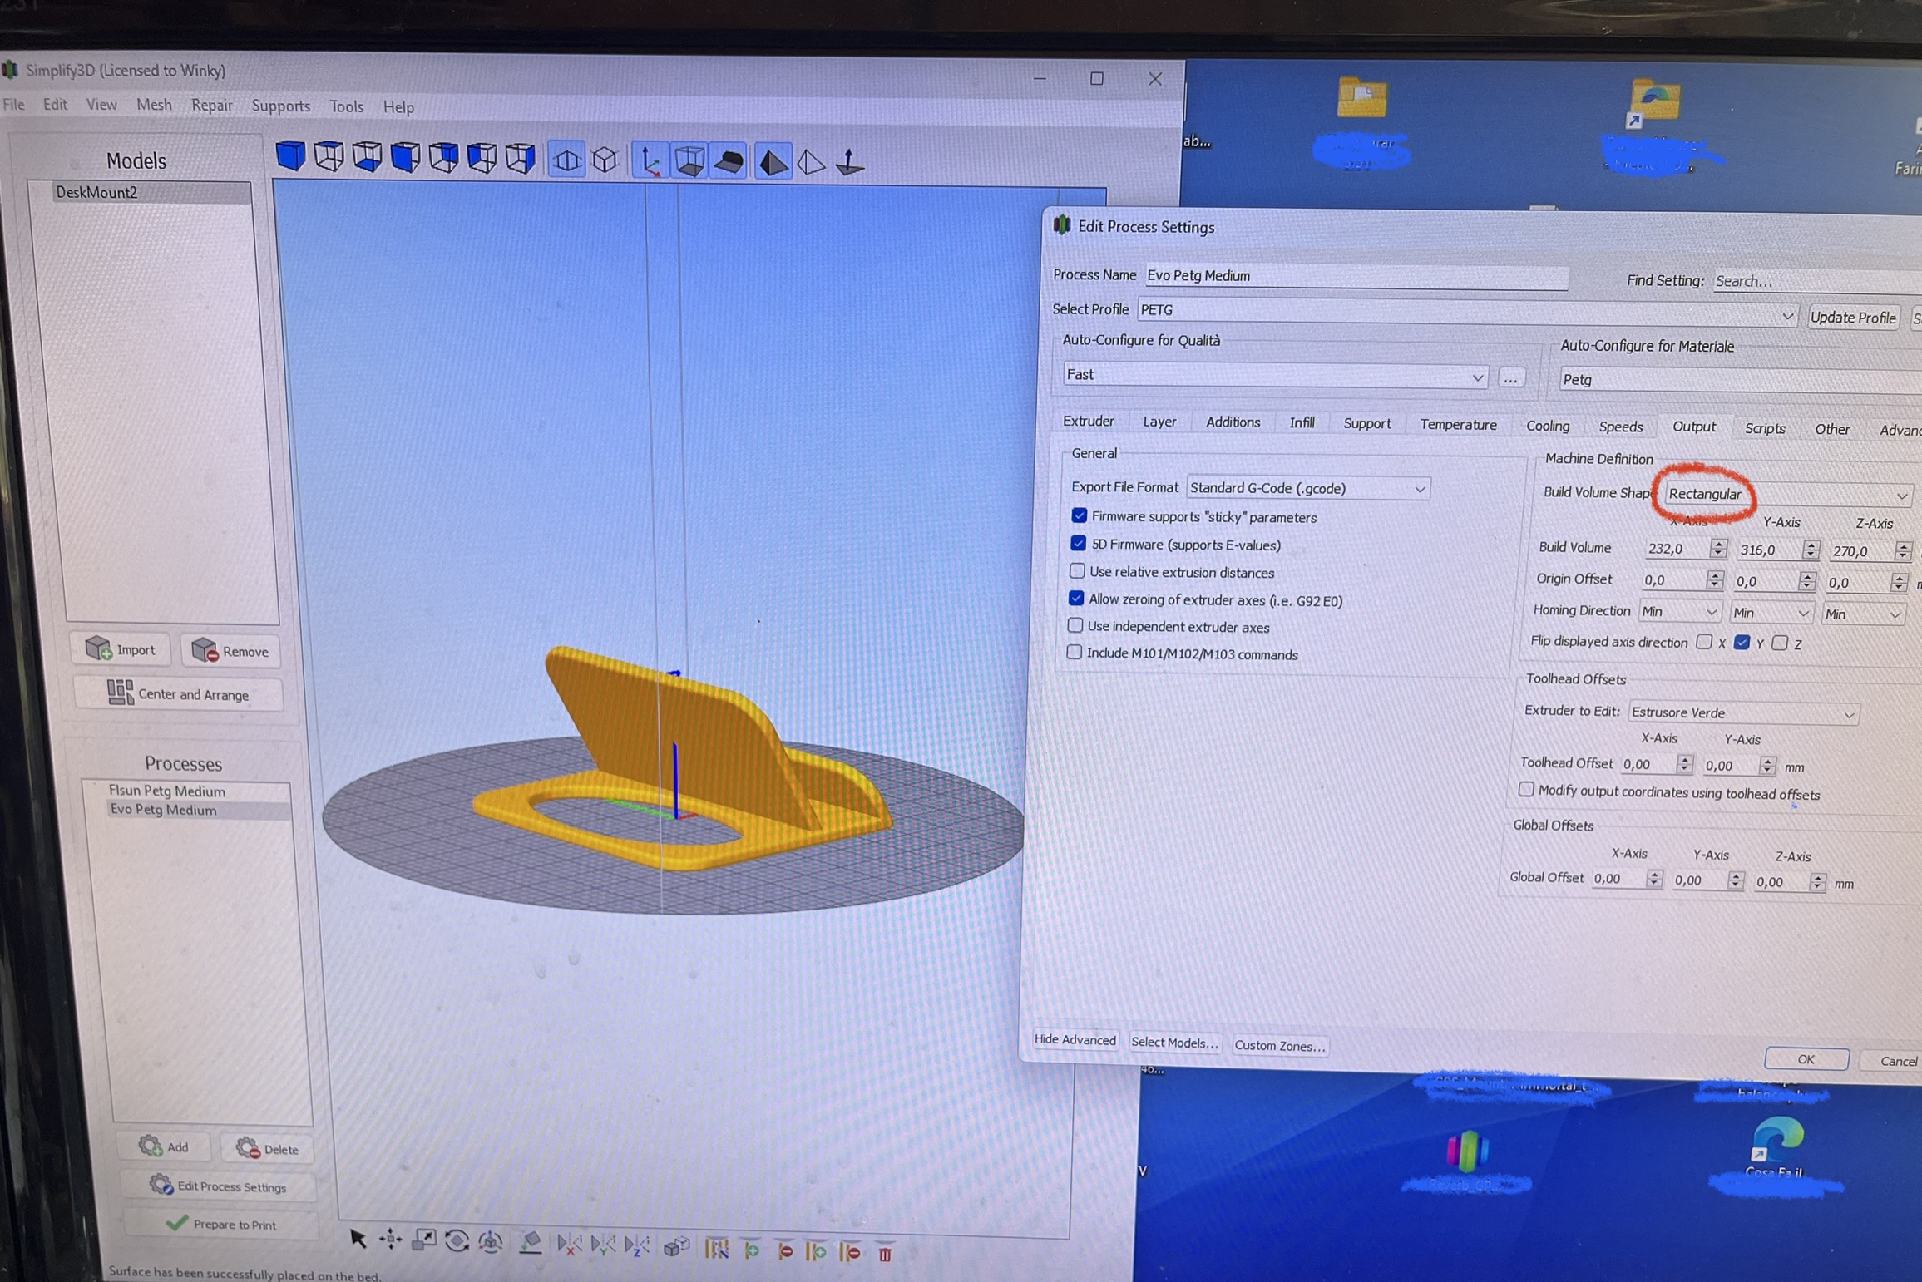Click Center and Arrange button
This screenshot has width=1922, height=1282.
click(178, 693)
